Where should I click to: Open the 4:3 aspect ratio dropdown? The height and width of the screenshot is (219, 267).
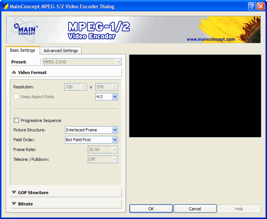point(115,97)
